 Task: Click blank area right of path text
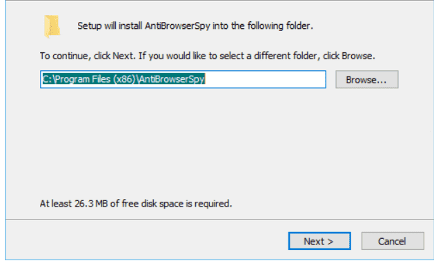tap(265, 80)
